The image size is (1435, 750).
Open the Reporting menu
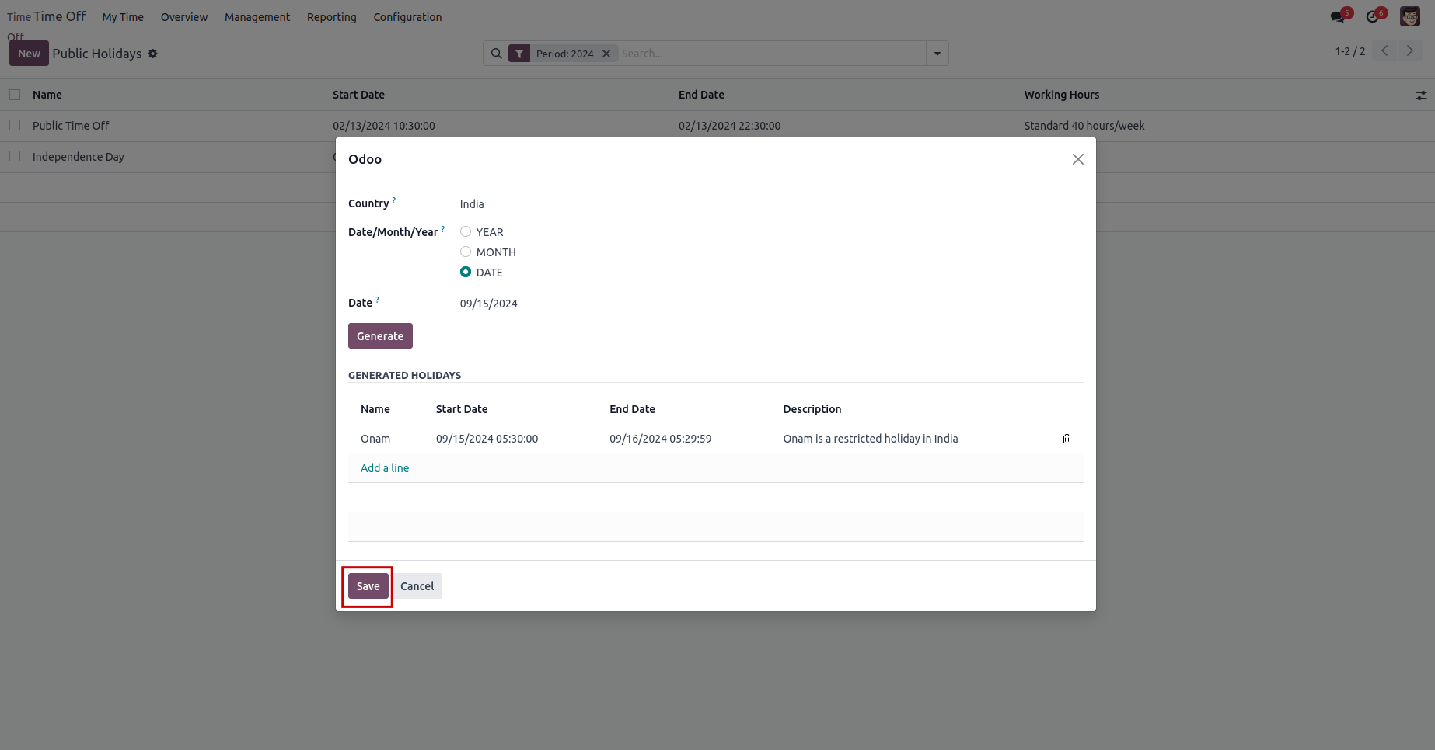click(x=332, y=17)
